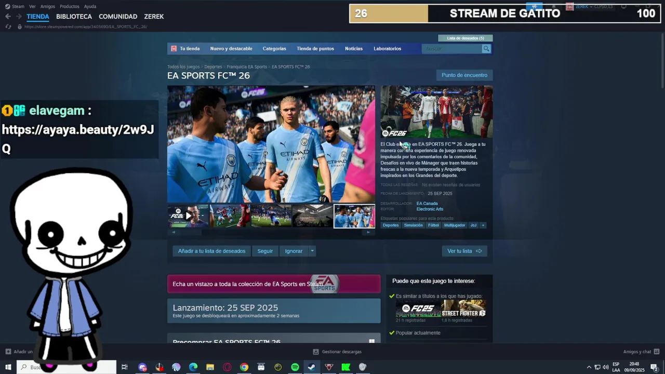Open the Punto de encuentro button
665x374 pixels.
coord(464,75)
